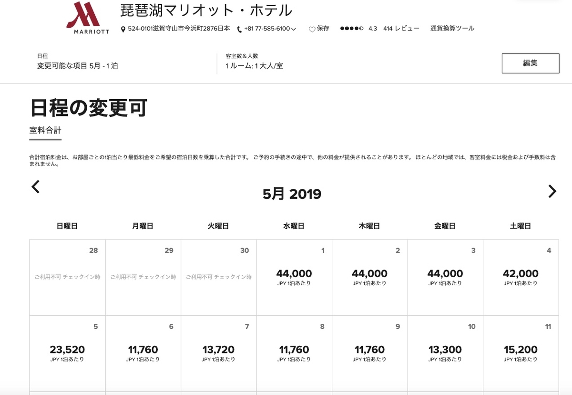The height and width of the screenshot is (395, 572).
Task: Select May 4 priced 42,000 JPY
Action: pyautogui.click(x=521, y=277)
